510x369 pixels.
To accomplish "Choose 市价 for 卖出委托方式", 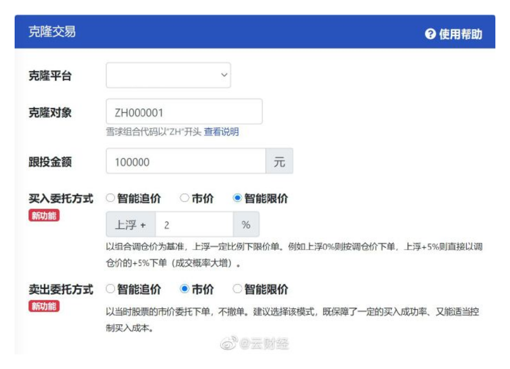I will (184, 289).
